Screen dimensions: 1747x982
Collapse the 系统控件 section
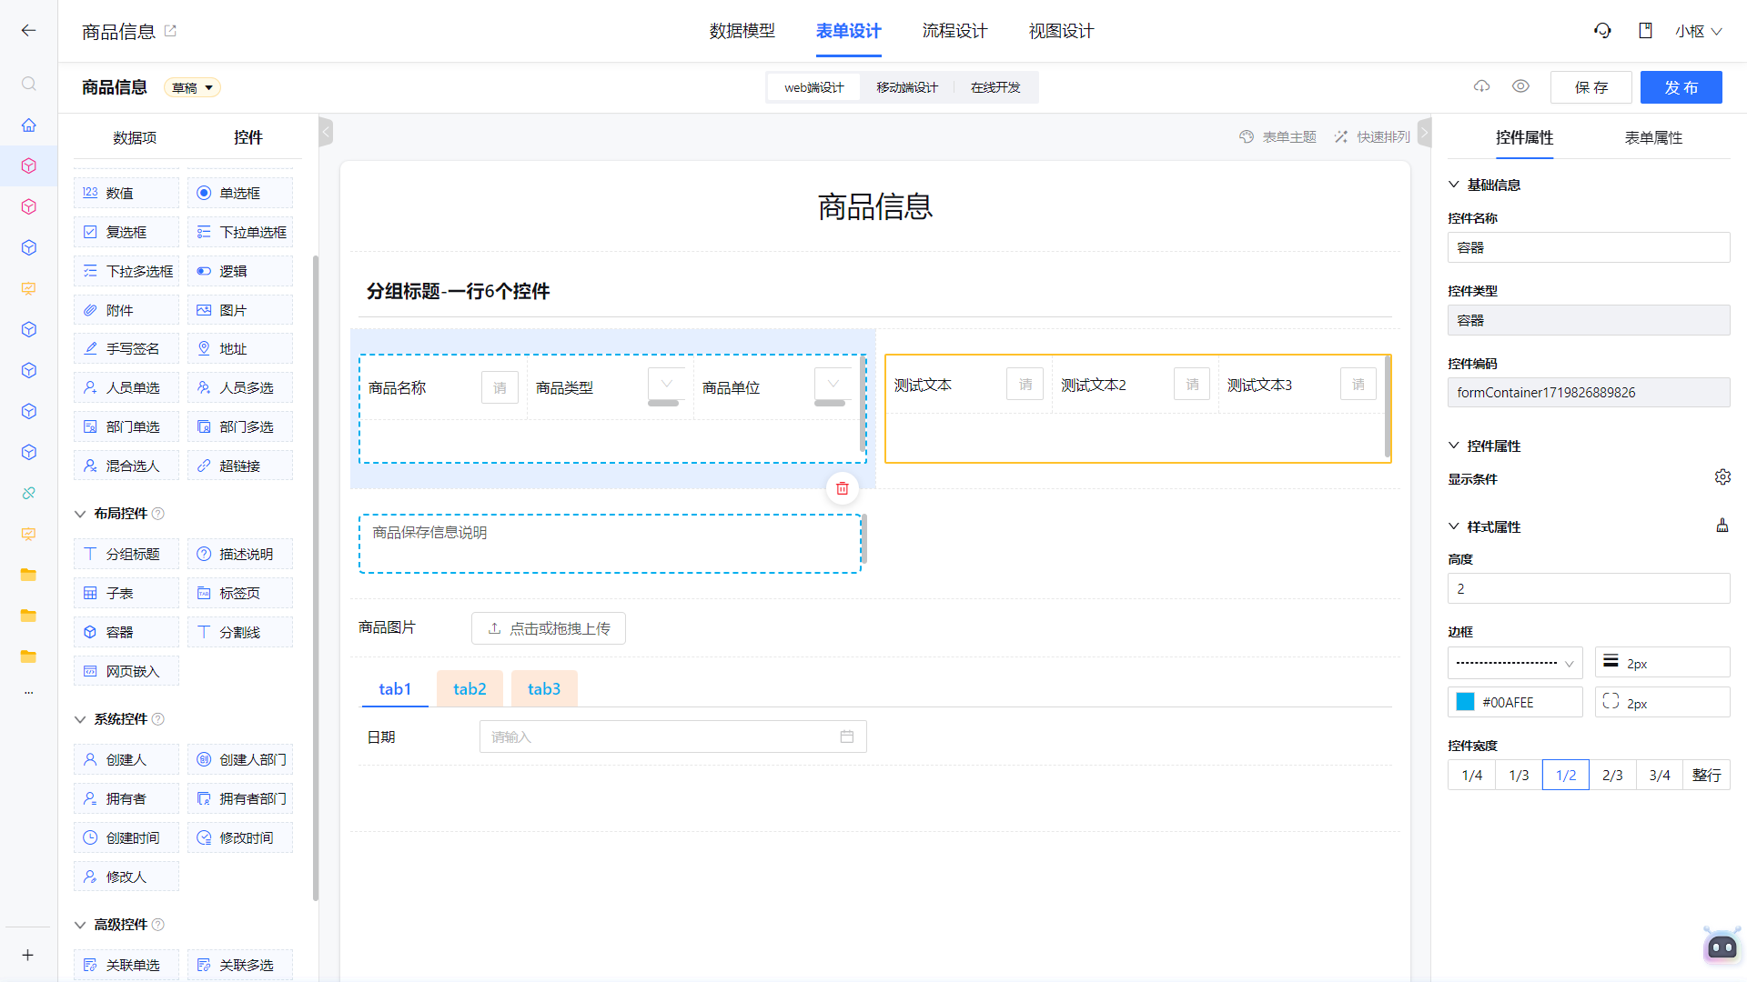point(80,719)
